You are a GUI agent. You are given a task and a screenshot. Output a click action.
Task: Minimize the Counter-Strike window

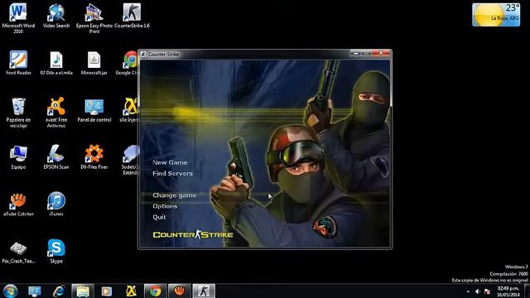pyautogui.click(x=355, y=53)
